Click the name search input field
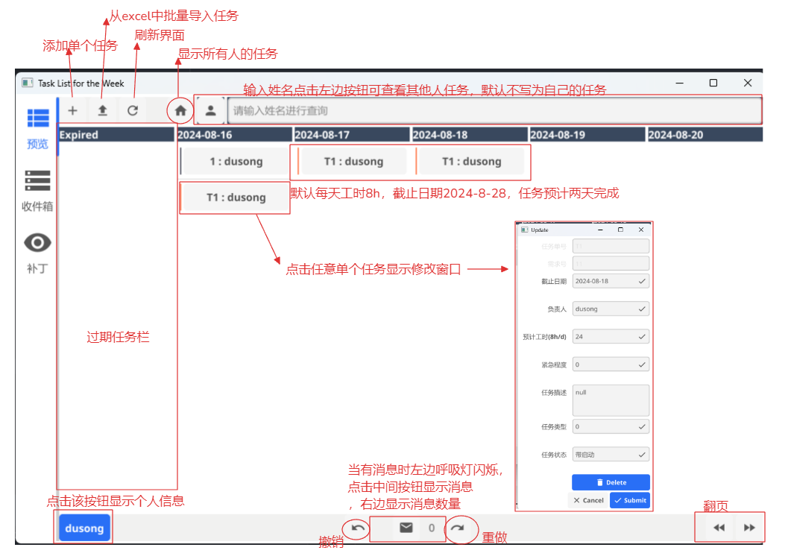791x559 pixels. 494,110
